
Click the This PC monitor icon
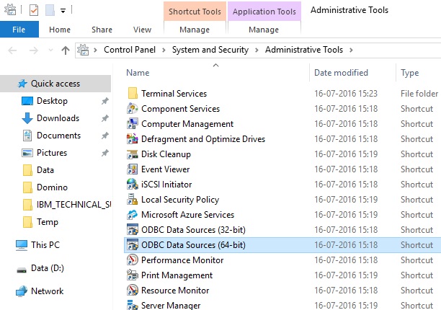click(22, 245)
